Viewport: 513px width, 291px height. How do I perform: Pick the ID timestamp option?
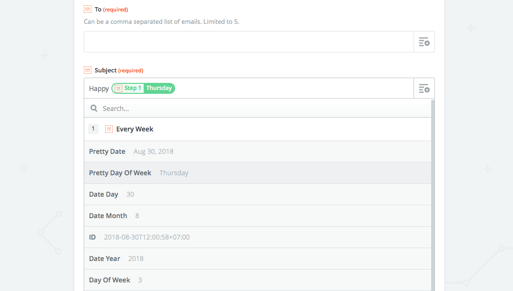pyautogui.click(x=257, y=237)
